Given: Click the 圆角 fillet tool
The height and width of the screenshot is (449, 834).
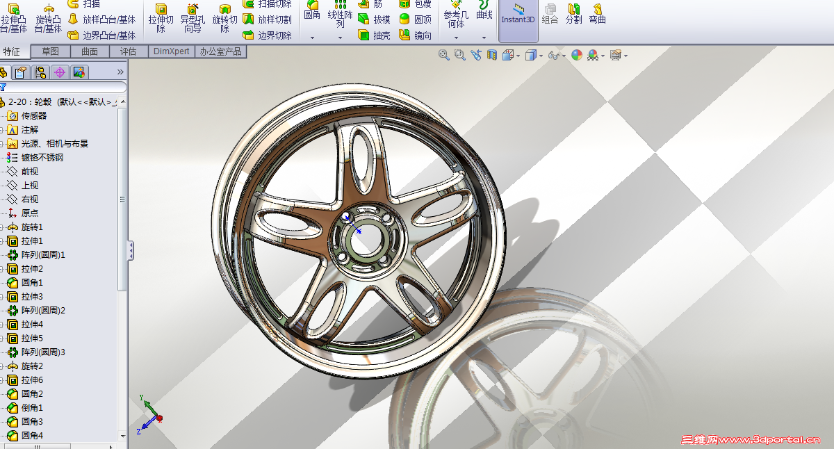Looking at the screenshot, I should click(312, 10).
